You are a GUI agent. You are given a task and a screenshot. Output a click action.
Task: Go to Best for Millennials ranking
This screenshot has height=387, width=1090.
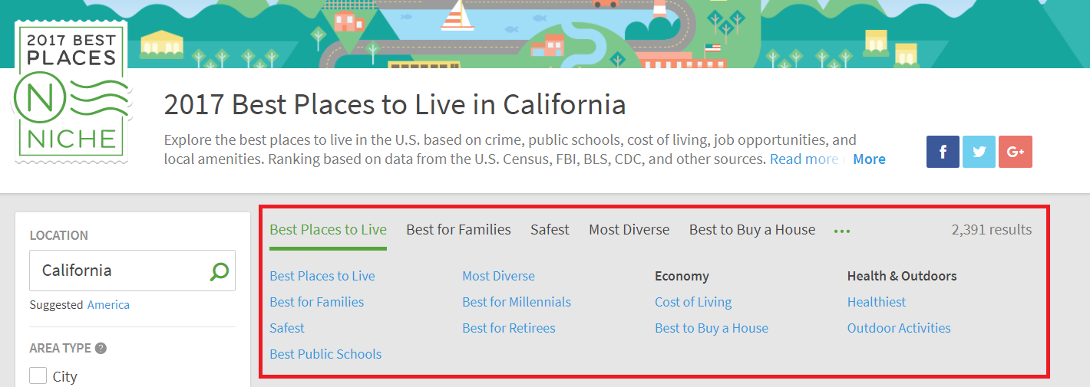coord(517,302)
